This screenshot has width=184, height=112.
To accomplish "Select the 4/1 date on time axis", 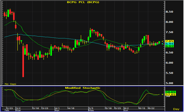I will 58,108.
